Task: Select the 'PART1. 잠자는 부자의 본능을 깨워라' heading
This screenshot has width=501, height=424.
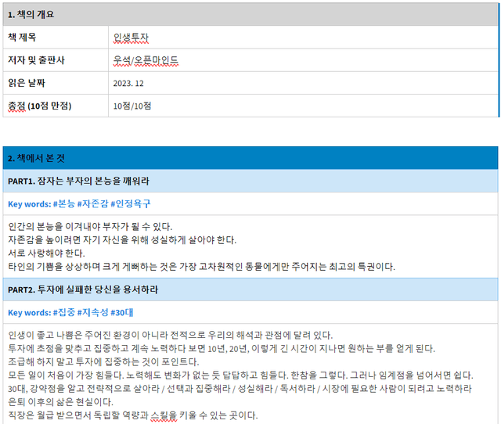Action: click(x=250, y=181)
